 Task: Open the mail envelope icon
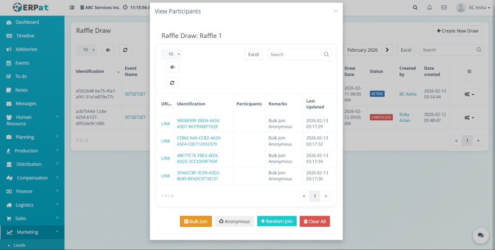click(444, 8)
